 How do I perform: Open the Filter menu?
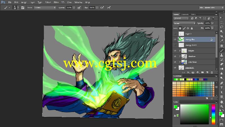click(56, 3)
